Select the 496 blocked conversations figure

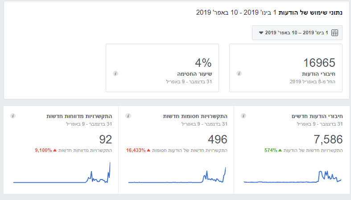point(217,139)
